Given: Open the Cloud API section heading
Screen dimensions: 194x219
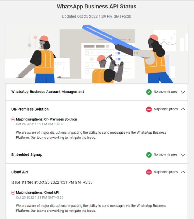Looking at the screenshot, I should click(20, 172).
